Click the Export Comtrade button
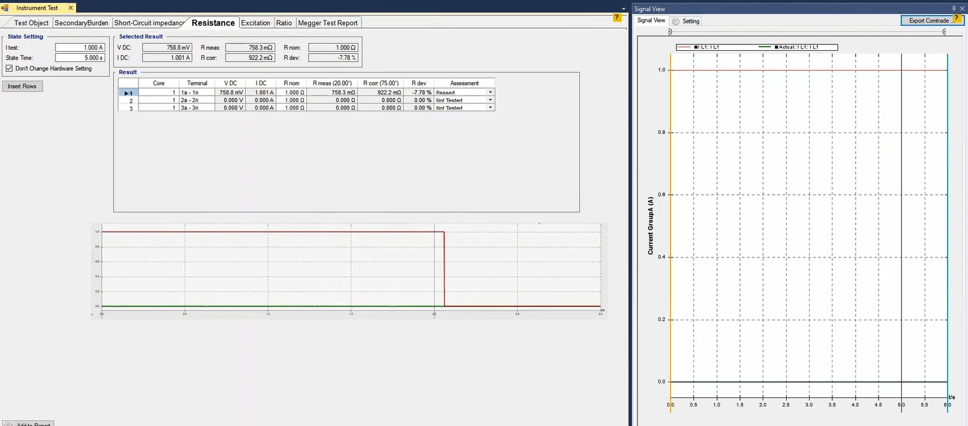 pos(928,20)
